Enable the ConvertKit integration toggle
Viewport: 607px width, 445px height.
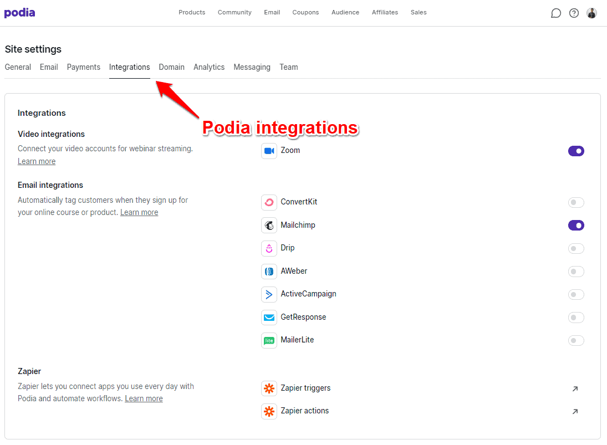pyautogui.click(x=576, y=202)
